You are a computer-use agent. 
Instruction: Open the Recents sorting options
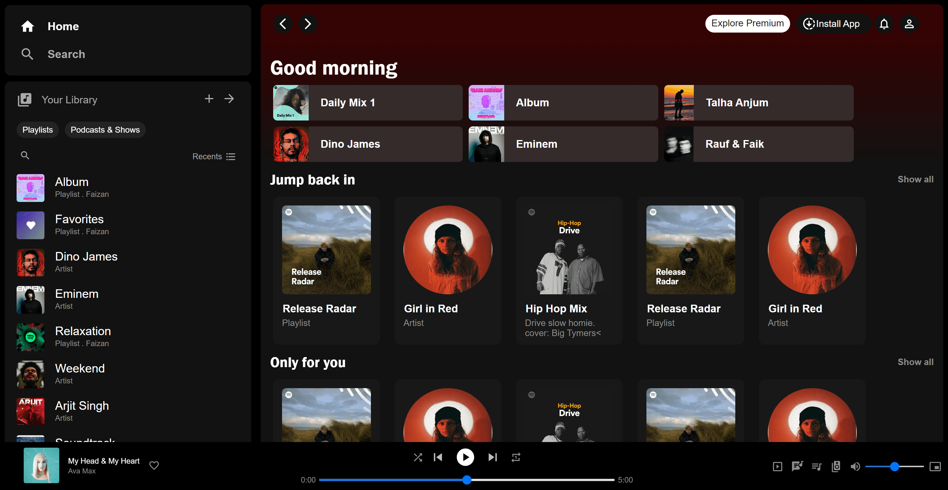point(213,156)
